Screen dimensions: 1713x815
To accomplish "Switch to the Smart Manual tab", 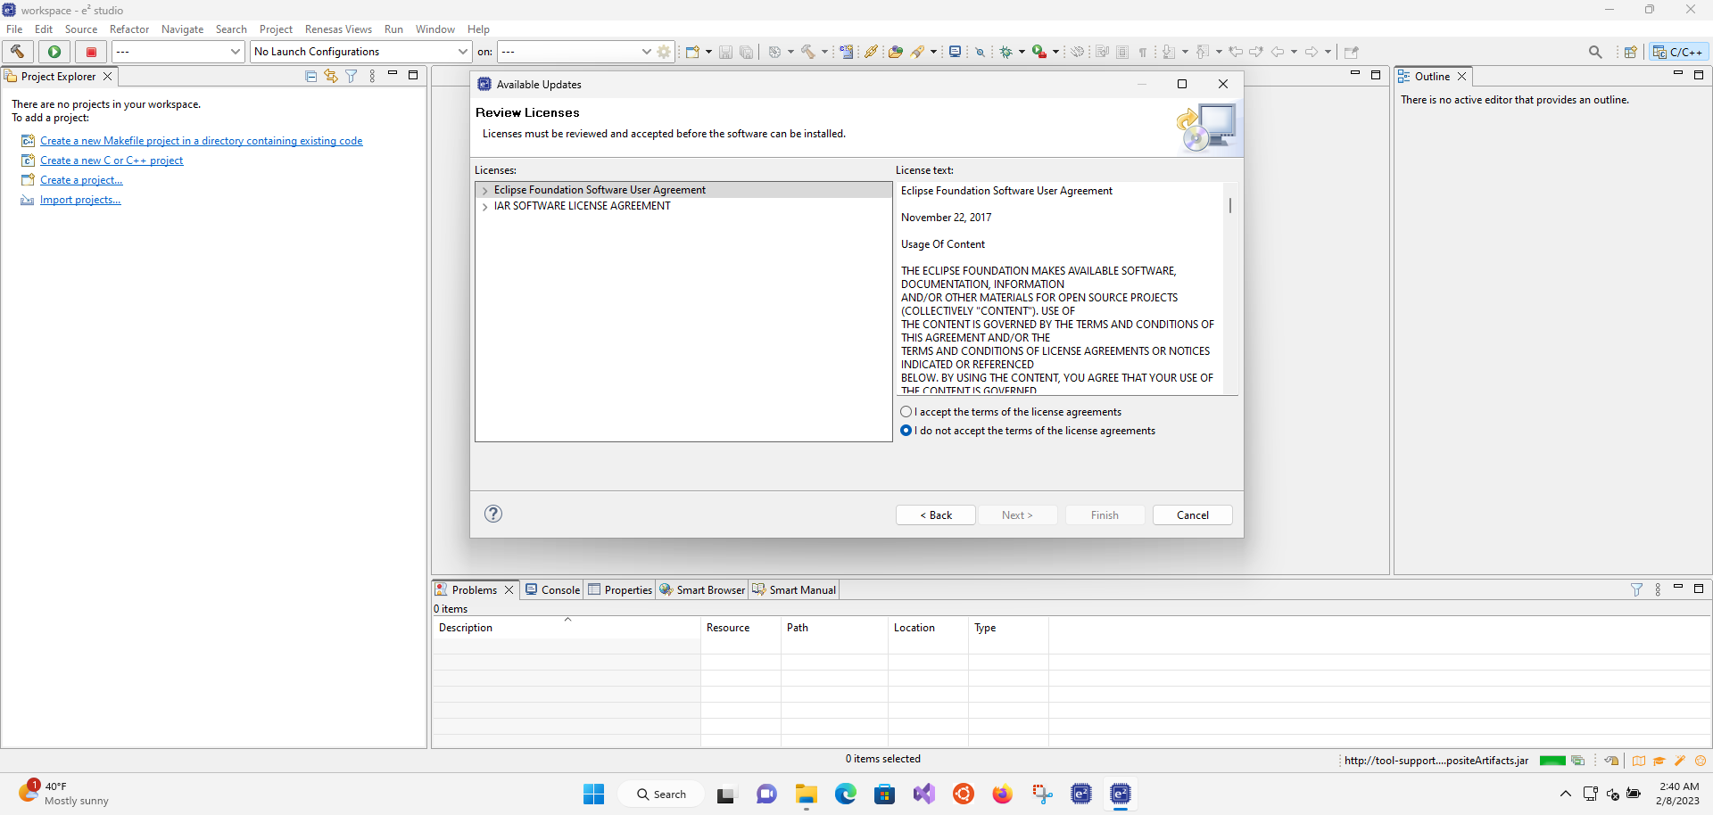I will point(794,589).
